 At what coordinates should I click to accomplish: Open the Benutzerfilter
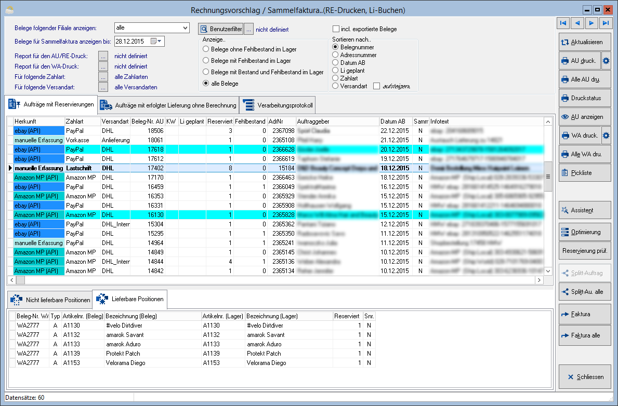221,29
